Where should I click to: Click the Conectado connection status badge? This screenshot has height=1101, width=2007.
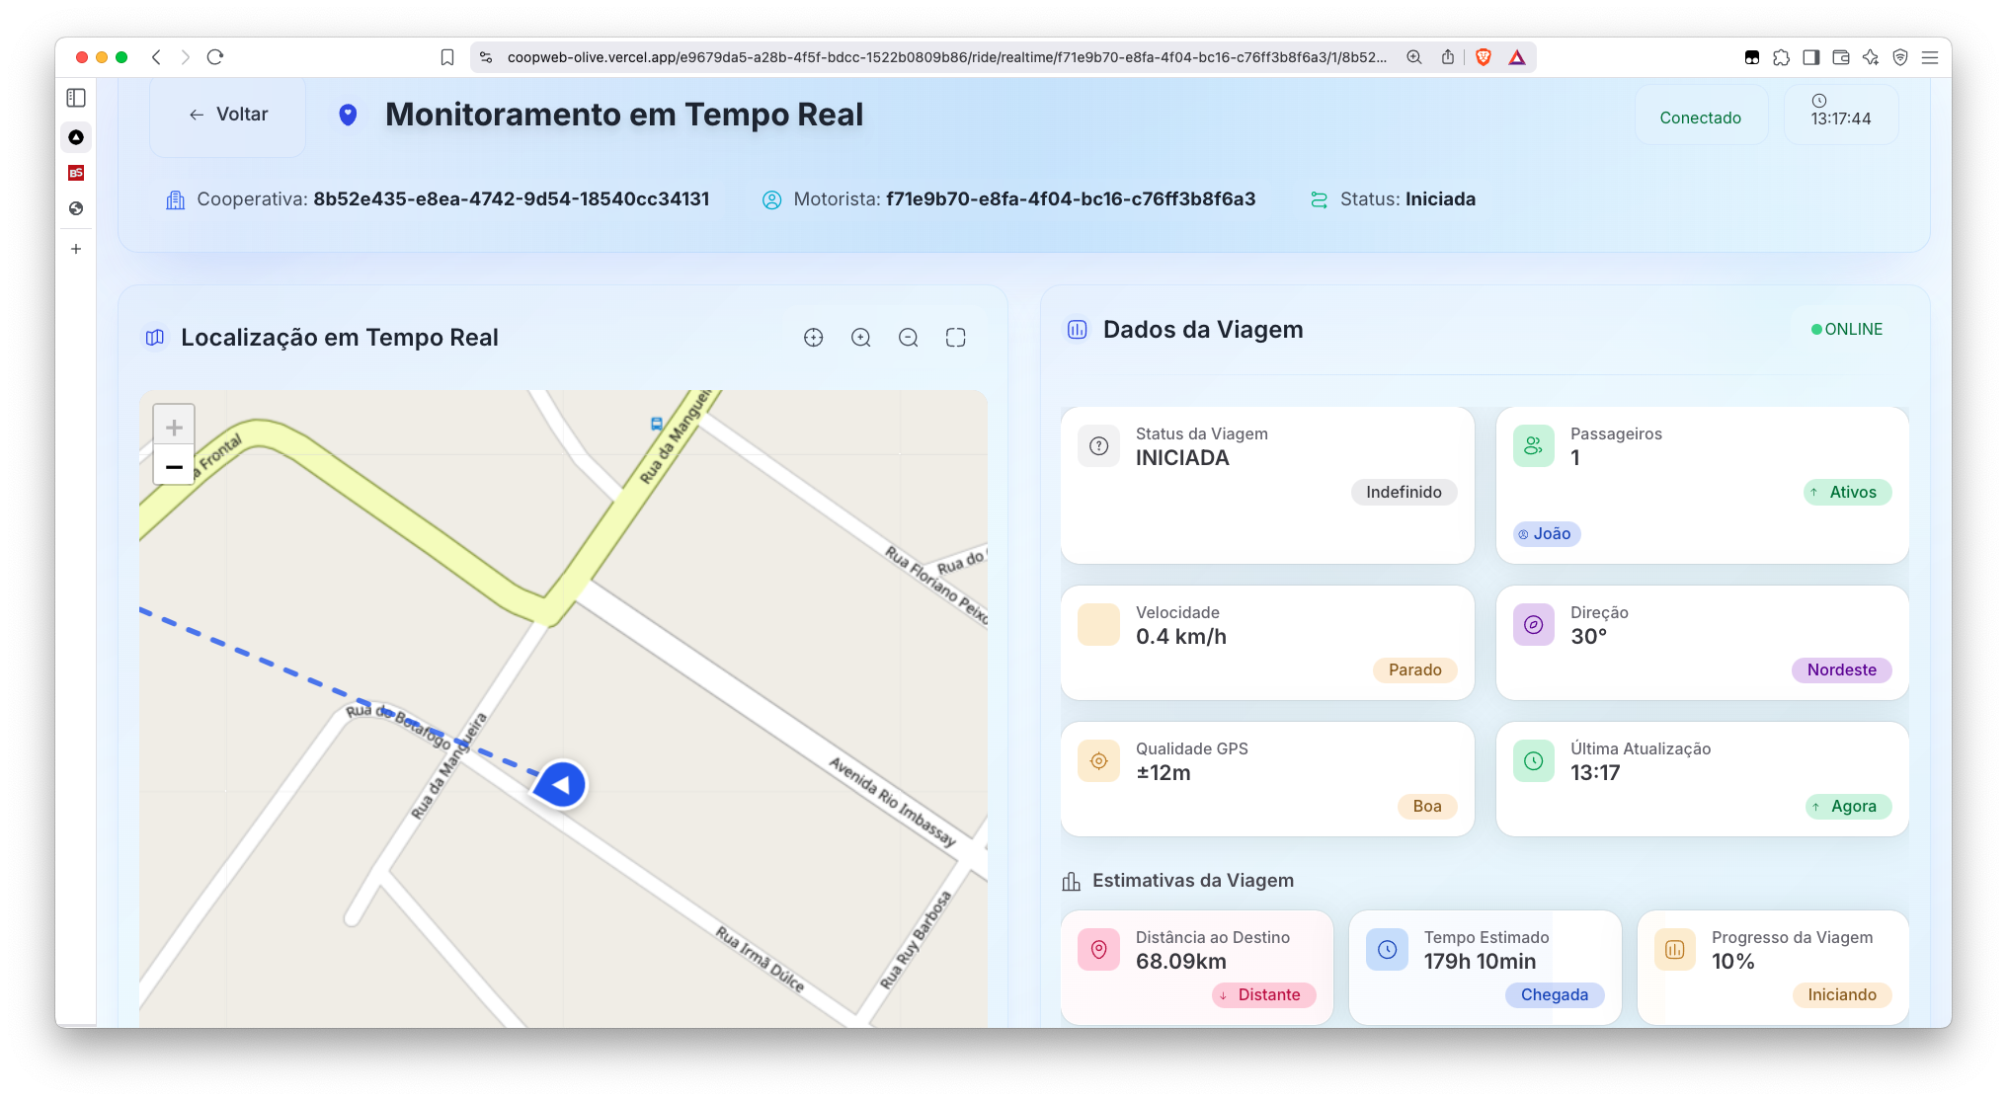pyautogui.click(x=1700, y=118)
